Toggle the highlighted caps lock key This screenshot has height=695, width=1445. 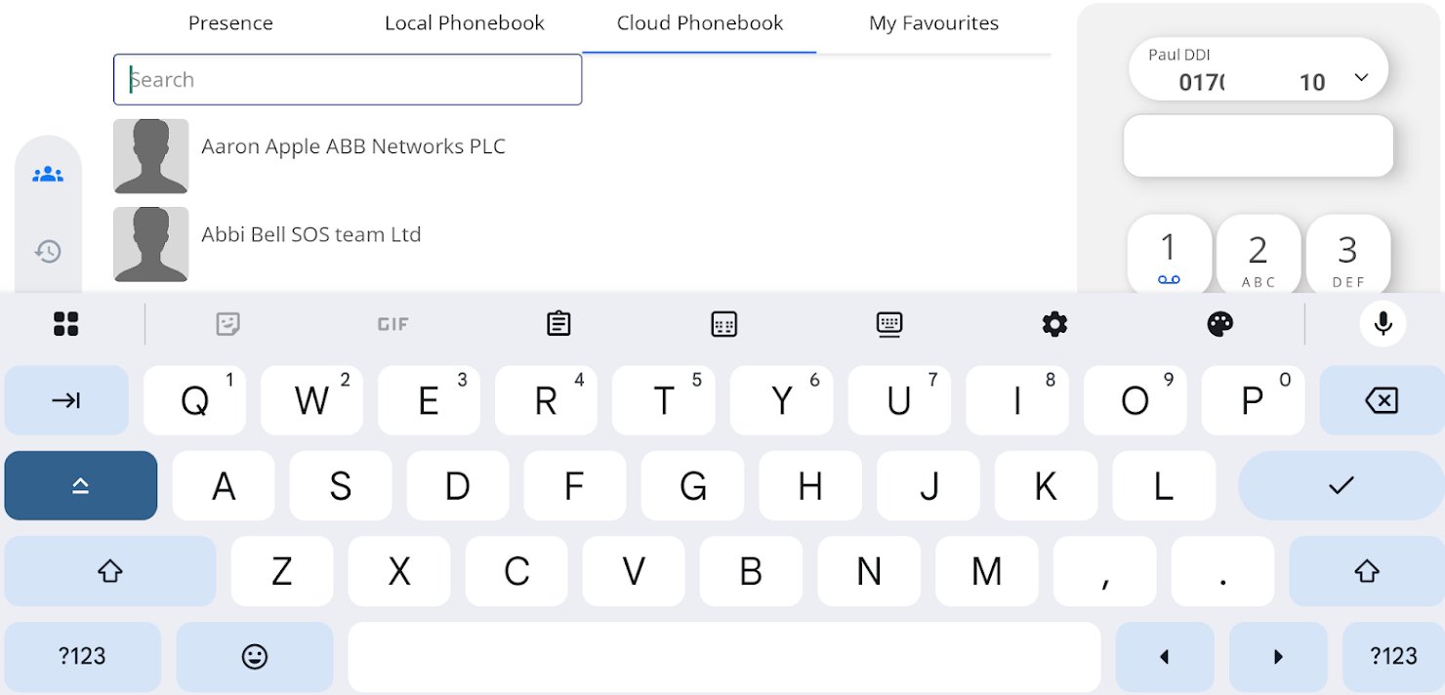[80, 485]
